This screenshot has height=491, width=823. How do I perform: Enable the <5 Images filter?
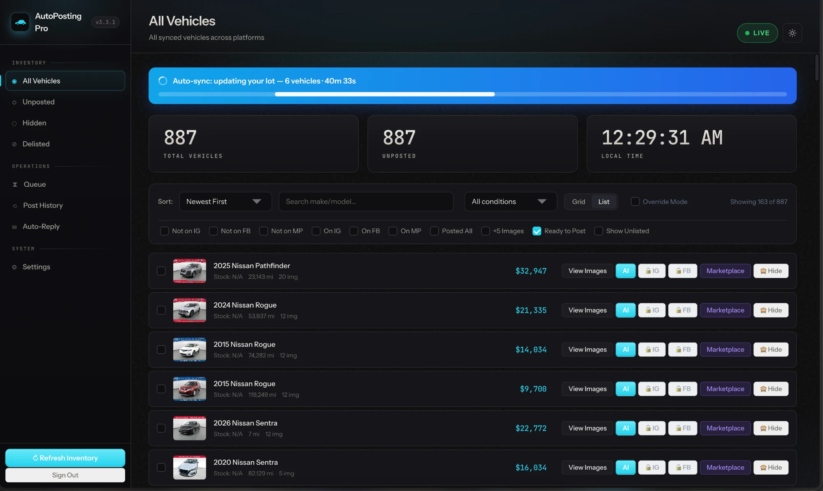(486, 231)
